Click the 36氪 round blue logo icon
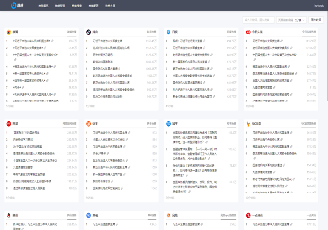Screen dimensions: 328x230 [x=89, y=215]
